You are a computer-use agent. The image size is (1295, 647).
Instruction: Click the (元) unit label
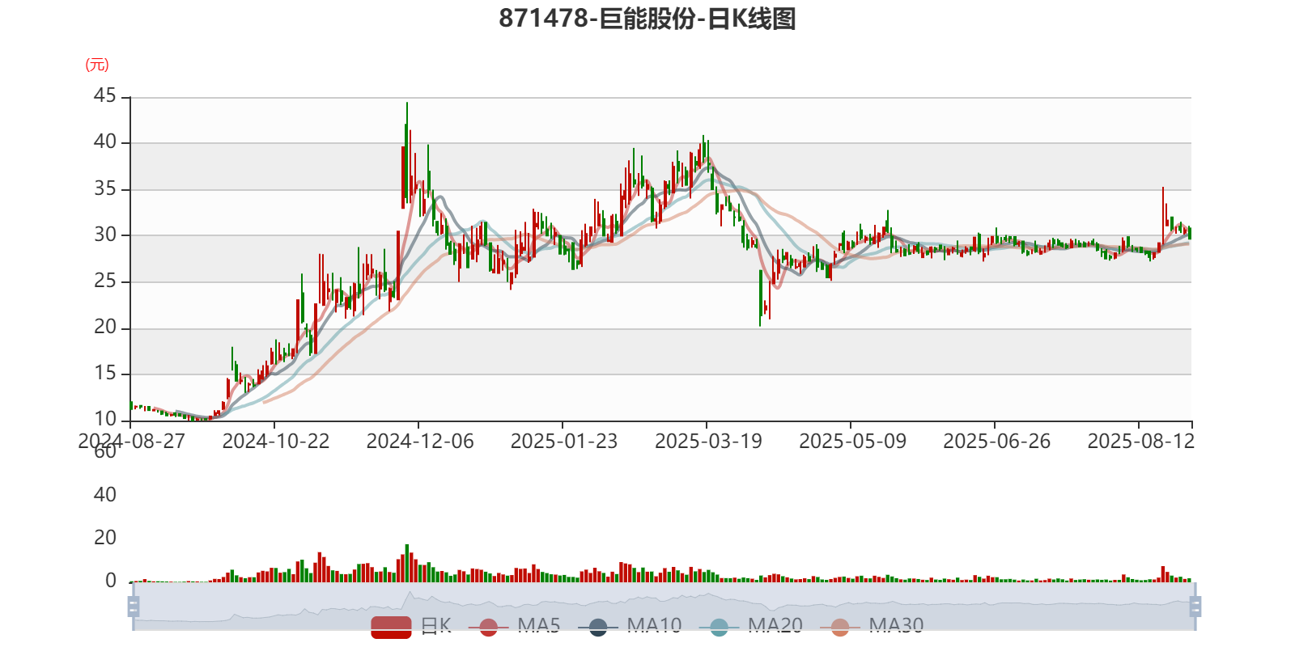pyautogui.click(x=97, y=65)
